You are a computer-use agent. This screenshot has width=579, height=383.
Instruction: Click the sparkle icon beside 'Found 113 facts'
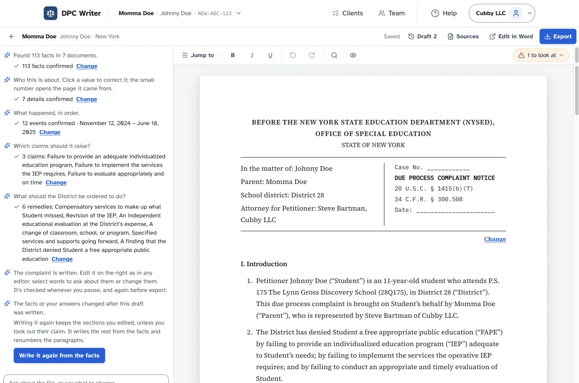pos(7,55)
